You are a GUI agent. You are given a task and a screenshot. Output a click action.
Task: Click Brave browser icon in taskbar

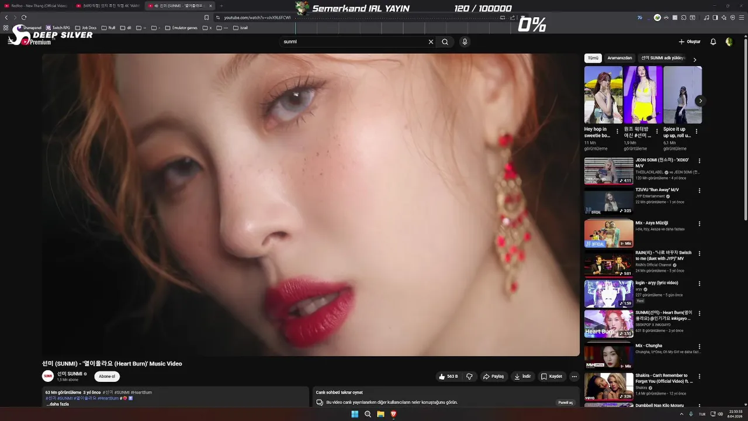393,414
